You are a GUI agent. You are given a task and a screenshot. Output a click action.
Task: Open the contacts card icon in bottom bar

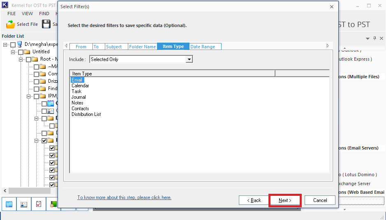(24, 204)
